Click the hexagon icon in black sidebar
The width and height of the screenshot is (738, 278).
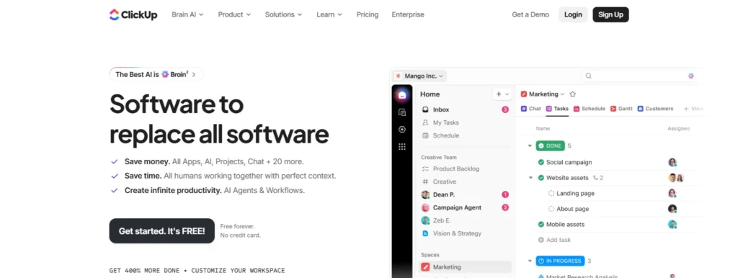[402, 130]
